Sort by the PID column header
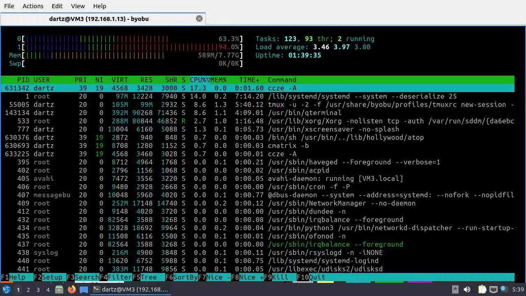The width and height of the screenshot is (526, 296). 23,80
